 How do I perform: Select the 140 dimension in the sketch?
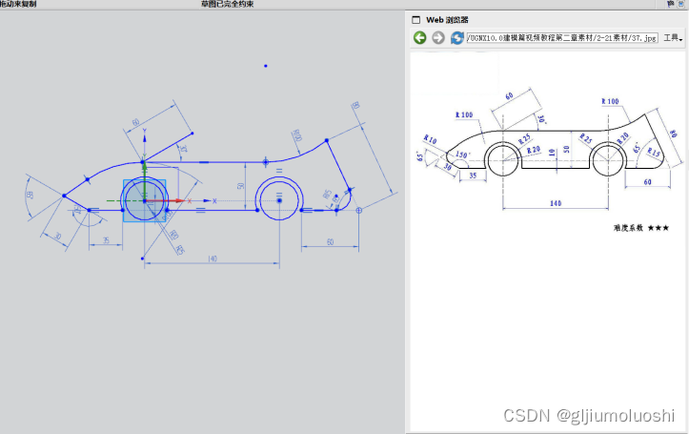coord(213,259)
